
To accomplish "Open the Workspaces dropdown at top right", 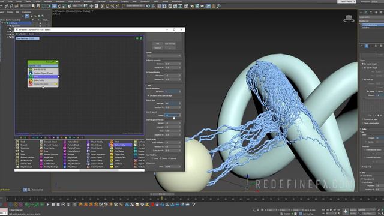I will (375, 2).
